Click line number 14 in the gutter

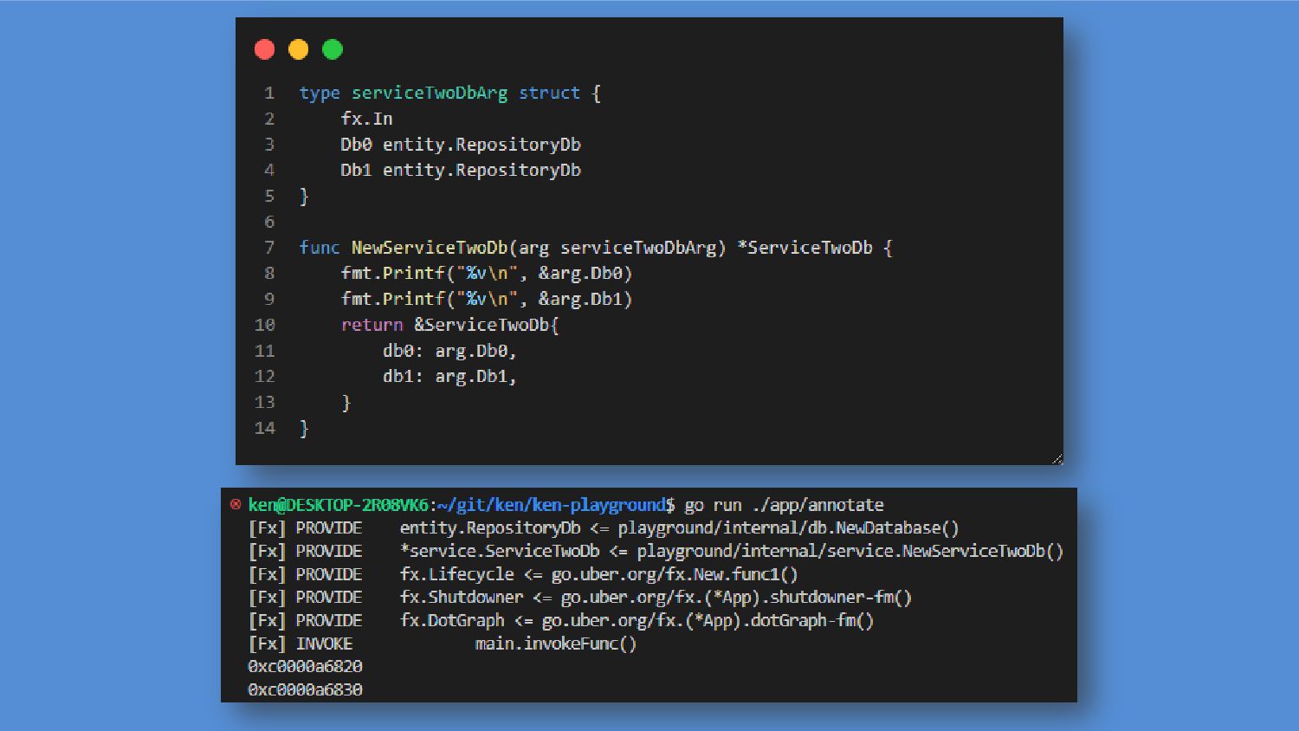tap(265, 428)
